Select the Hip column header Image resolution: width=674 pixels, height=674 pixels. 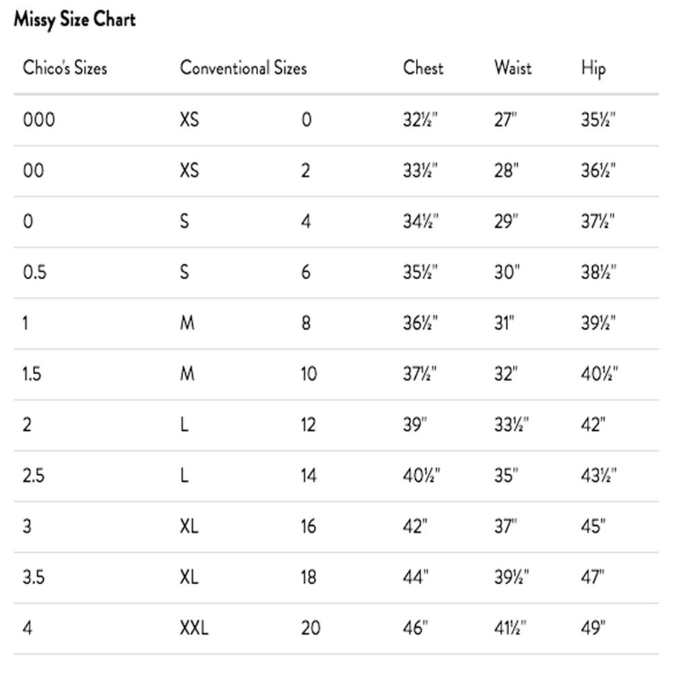593,68
